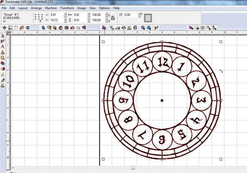Click the undo red arrow icon

point(72,28)
